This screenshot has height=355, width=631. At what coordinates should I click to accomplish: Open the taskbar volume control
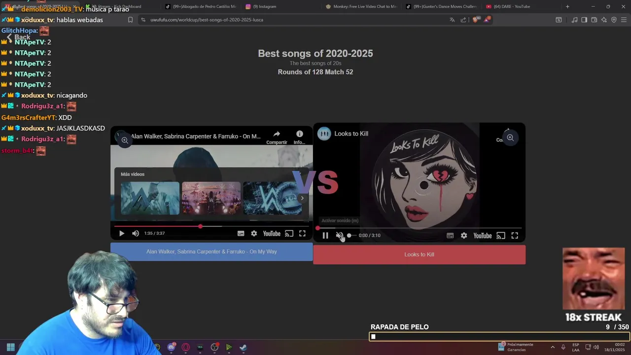pos(596,347)
